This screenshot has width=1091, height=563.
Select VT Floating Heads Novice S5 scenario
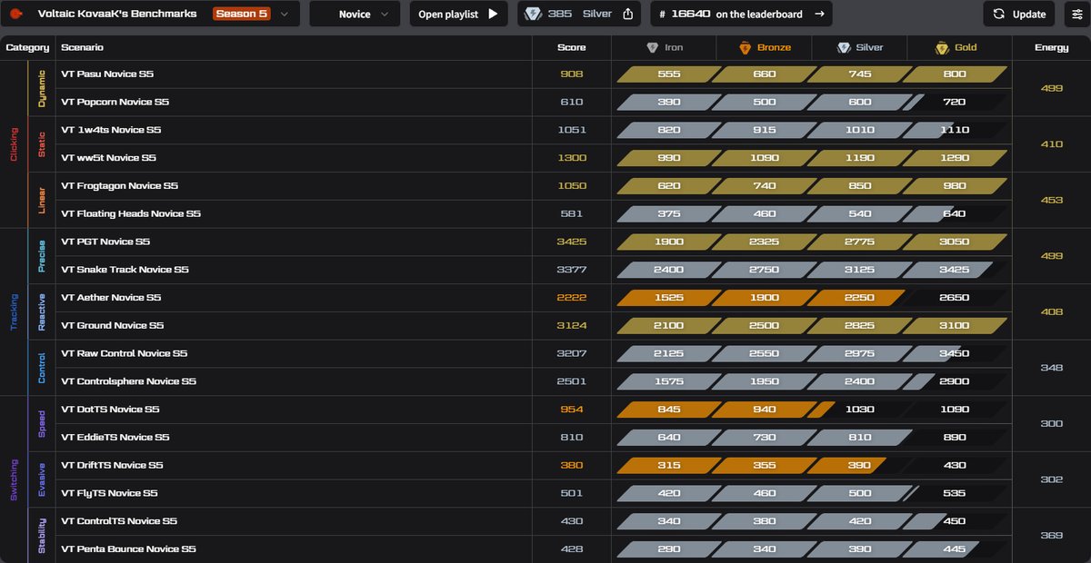point(131,213)
